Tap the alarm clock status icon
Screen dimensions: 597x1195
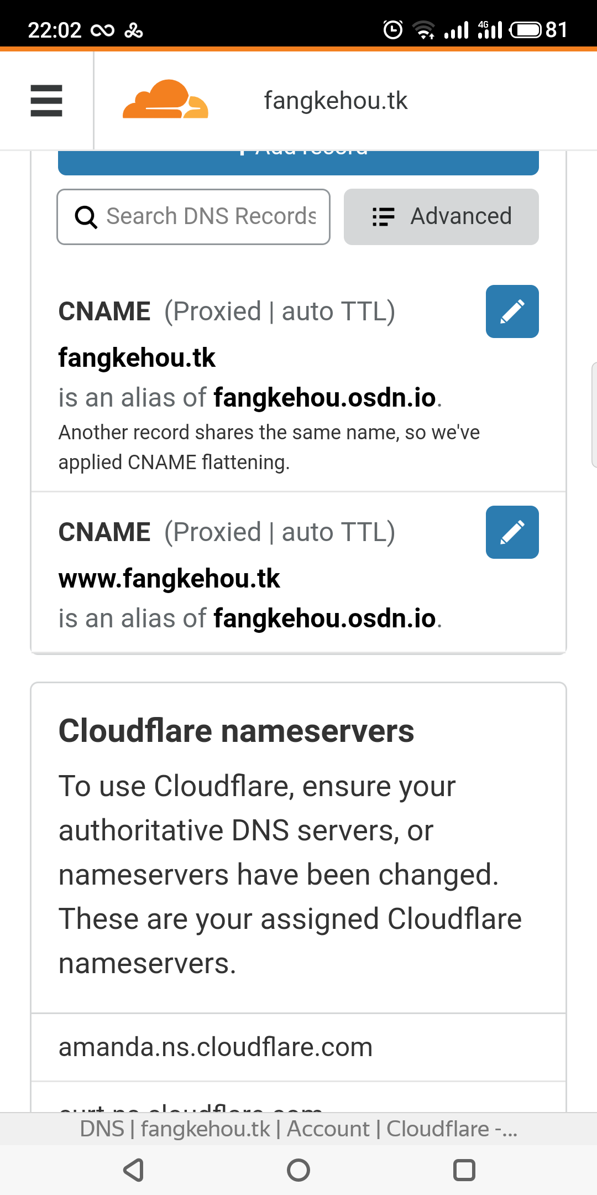pyautogui.click(x=392, y=29)
